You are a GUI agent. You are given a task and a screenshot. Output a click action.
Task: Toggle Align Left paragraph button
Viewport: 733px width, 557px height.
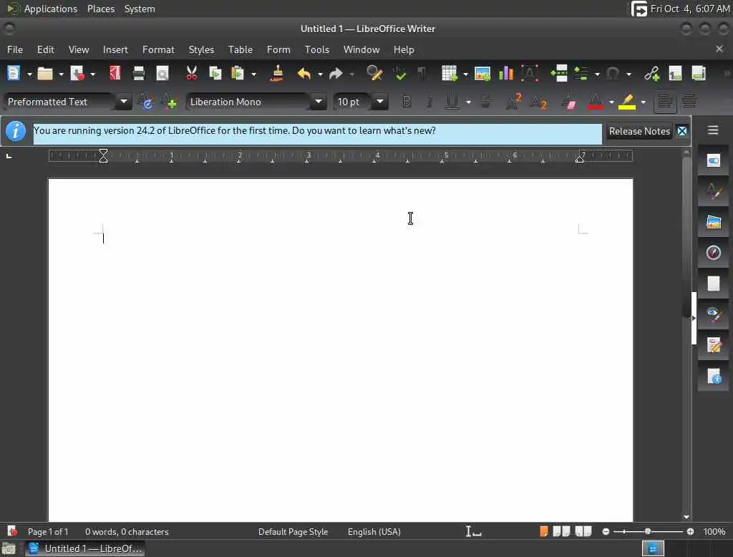coord(664,102)
